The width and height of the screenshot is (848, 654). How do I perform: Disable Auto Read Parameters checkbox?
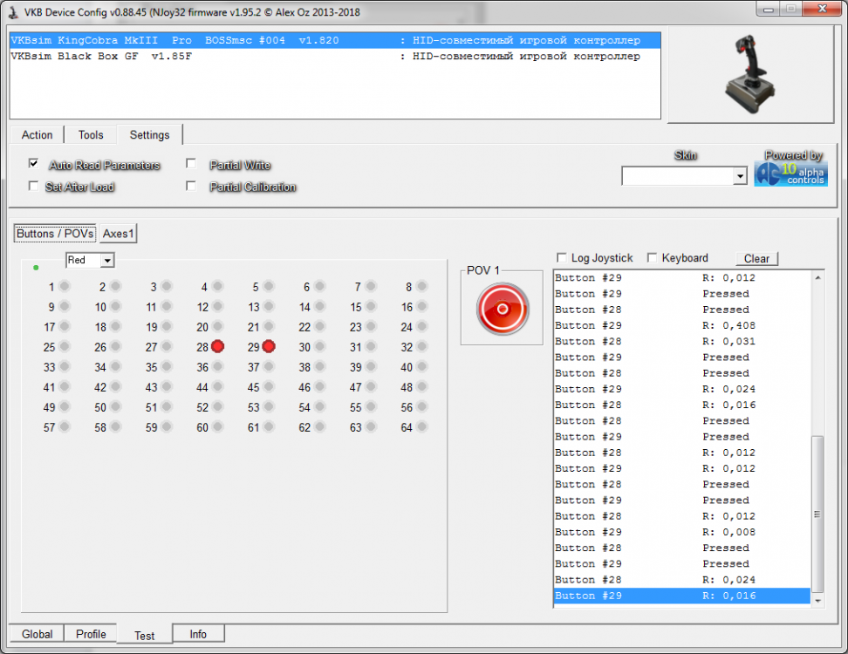click(33, 163)
